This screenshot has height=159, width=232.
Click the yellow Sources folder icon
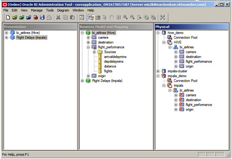click(x=100, y=52)
